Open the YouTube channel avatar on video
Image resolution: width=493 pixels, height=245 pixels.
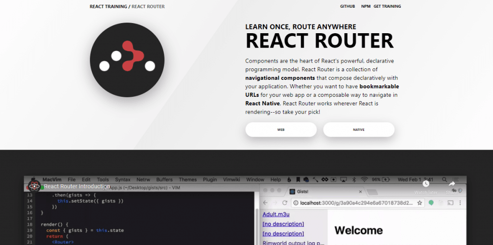coord(34,186)
